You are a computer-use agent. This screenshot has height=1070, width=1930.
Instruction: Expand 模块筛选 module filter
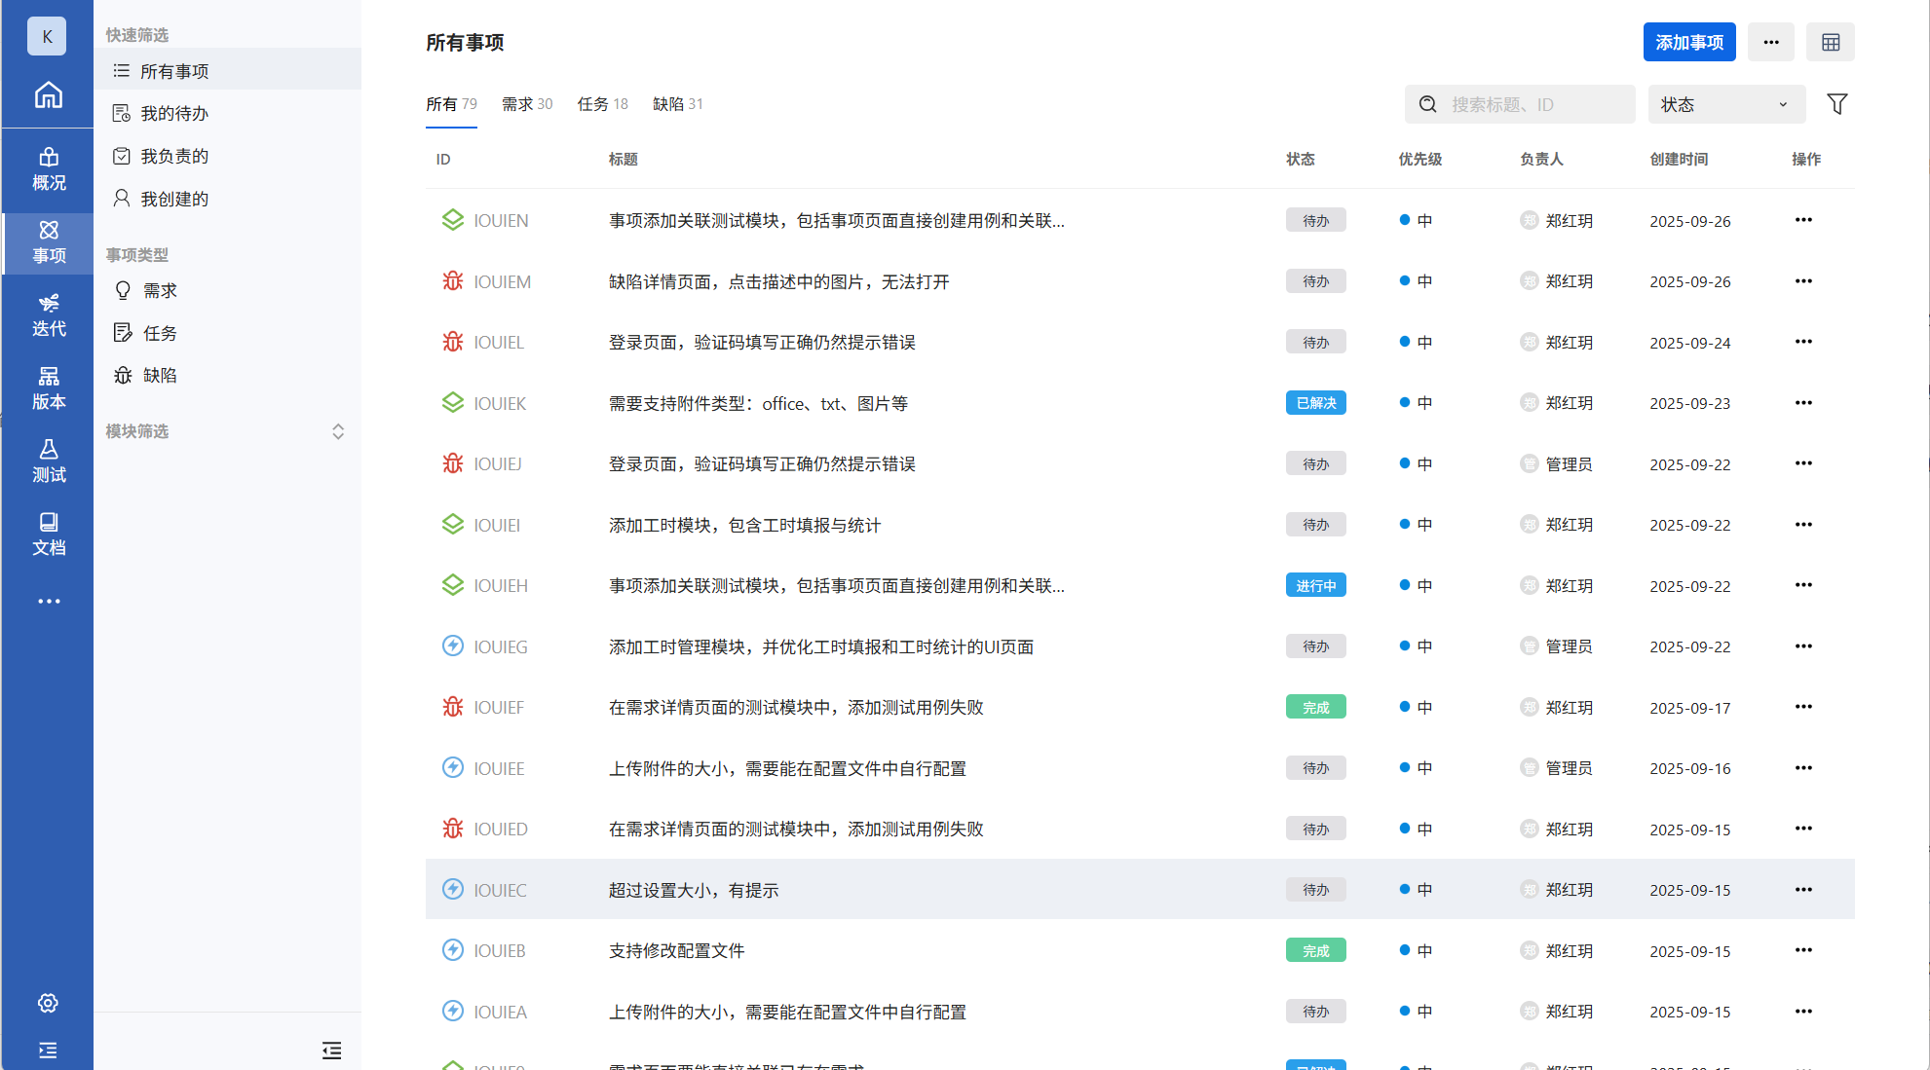(x=337, y=431)
